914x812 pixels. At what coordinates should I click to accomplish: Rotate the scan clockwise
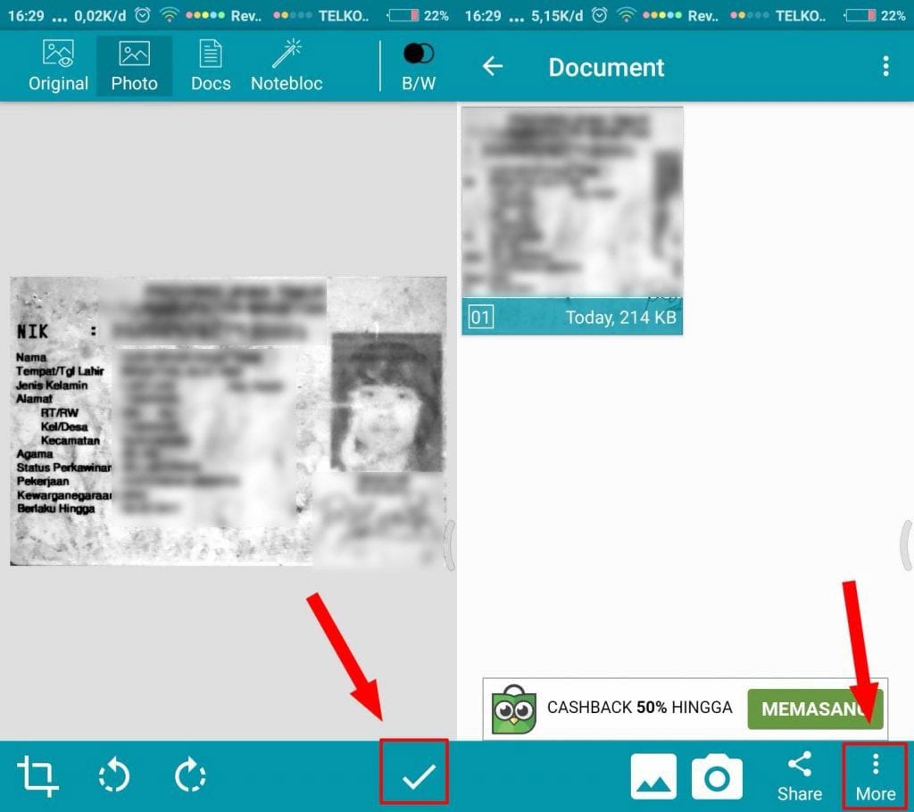click(x=191, y=775)
